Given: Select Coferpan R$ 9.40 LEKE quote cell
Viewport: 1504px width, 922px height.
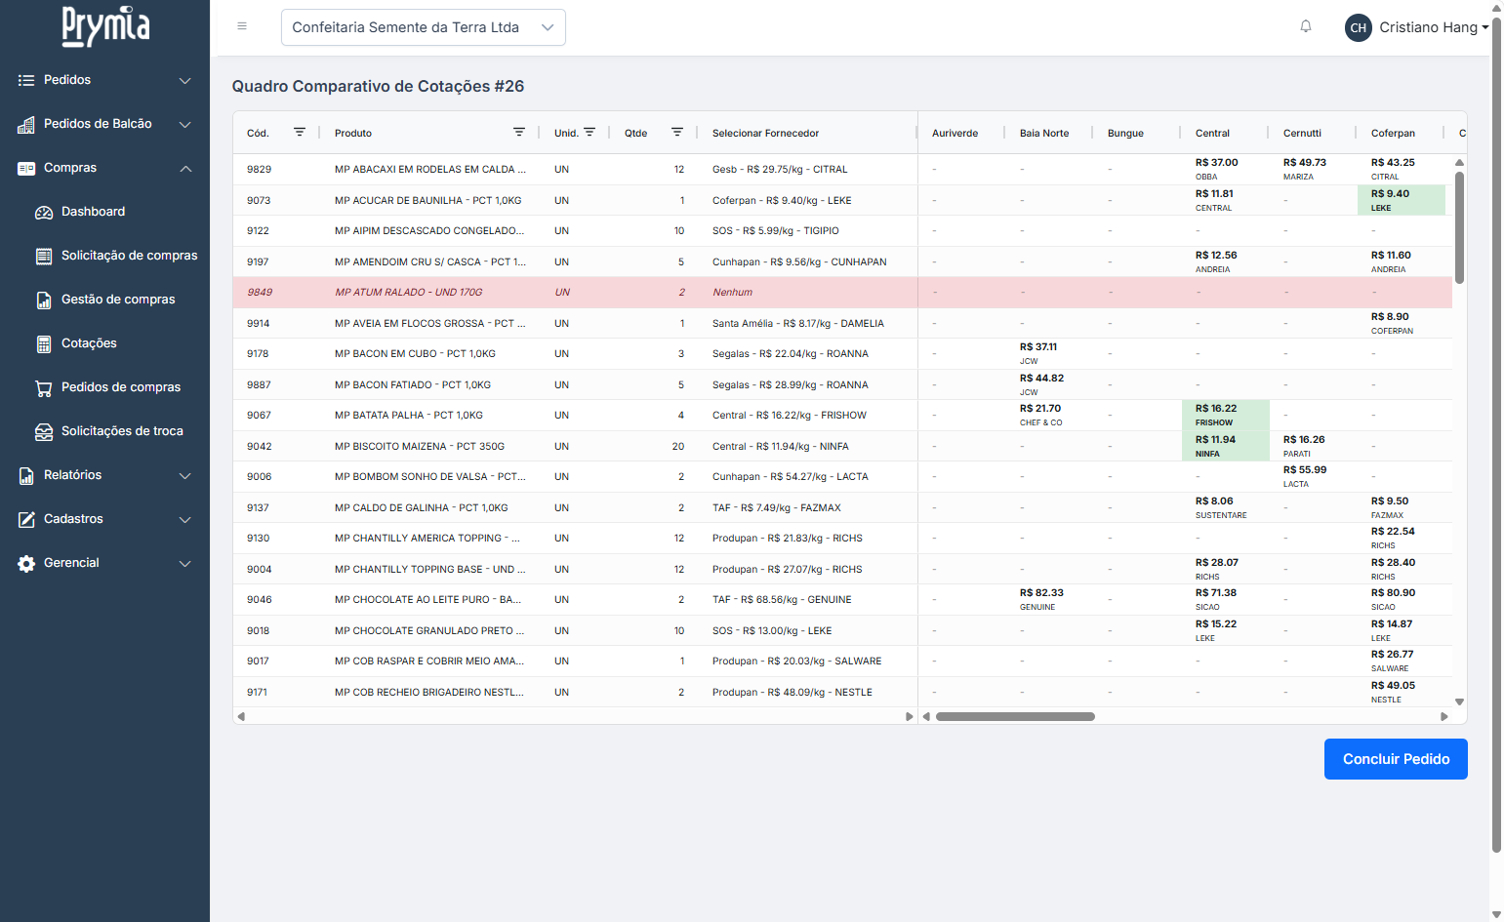Looking at the screenshot, I should coord(1401,200).
